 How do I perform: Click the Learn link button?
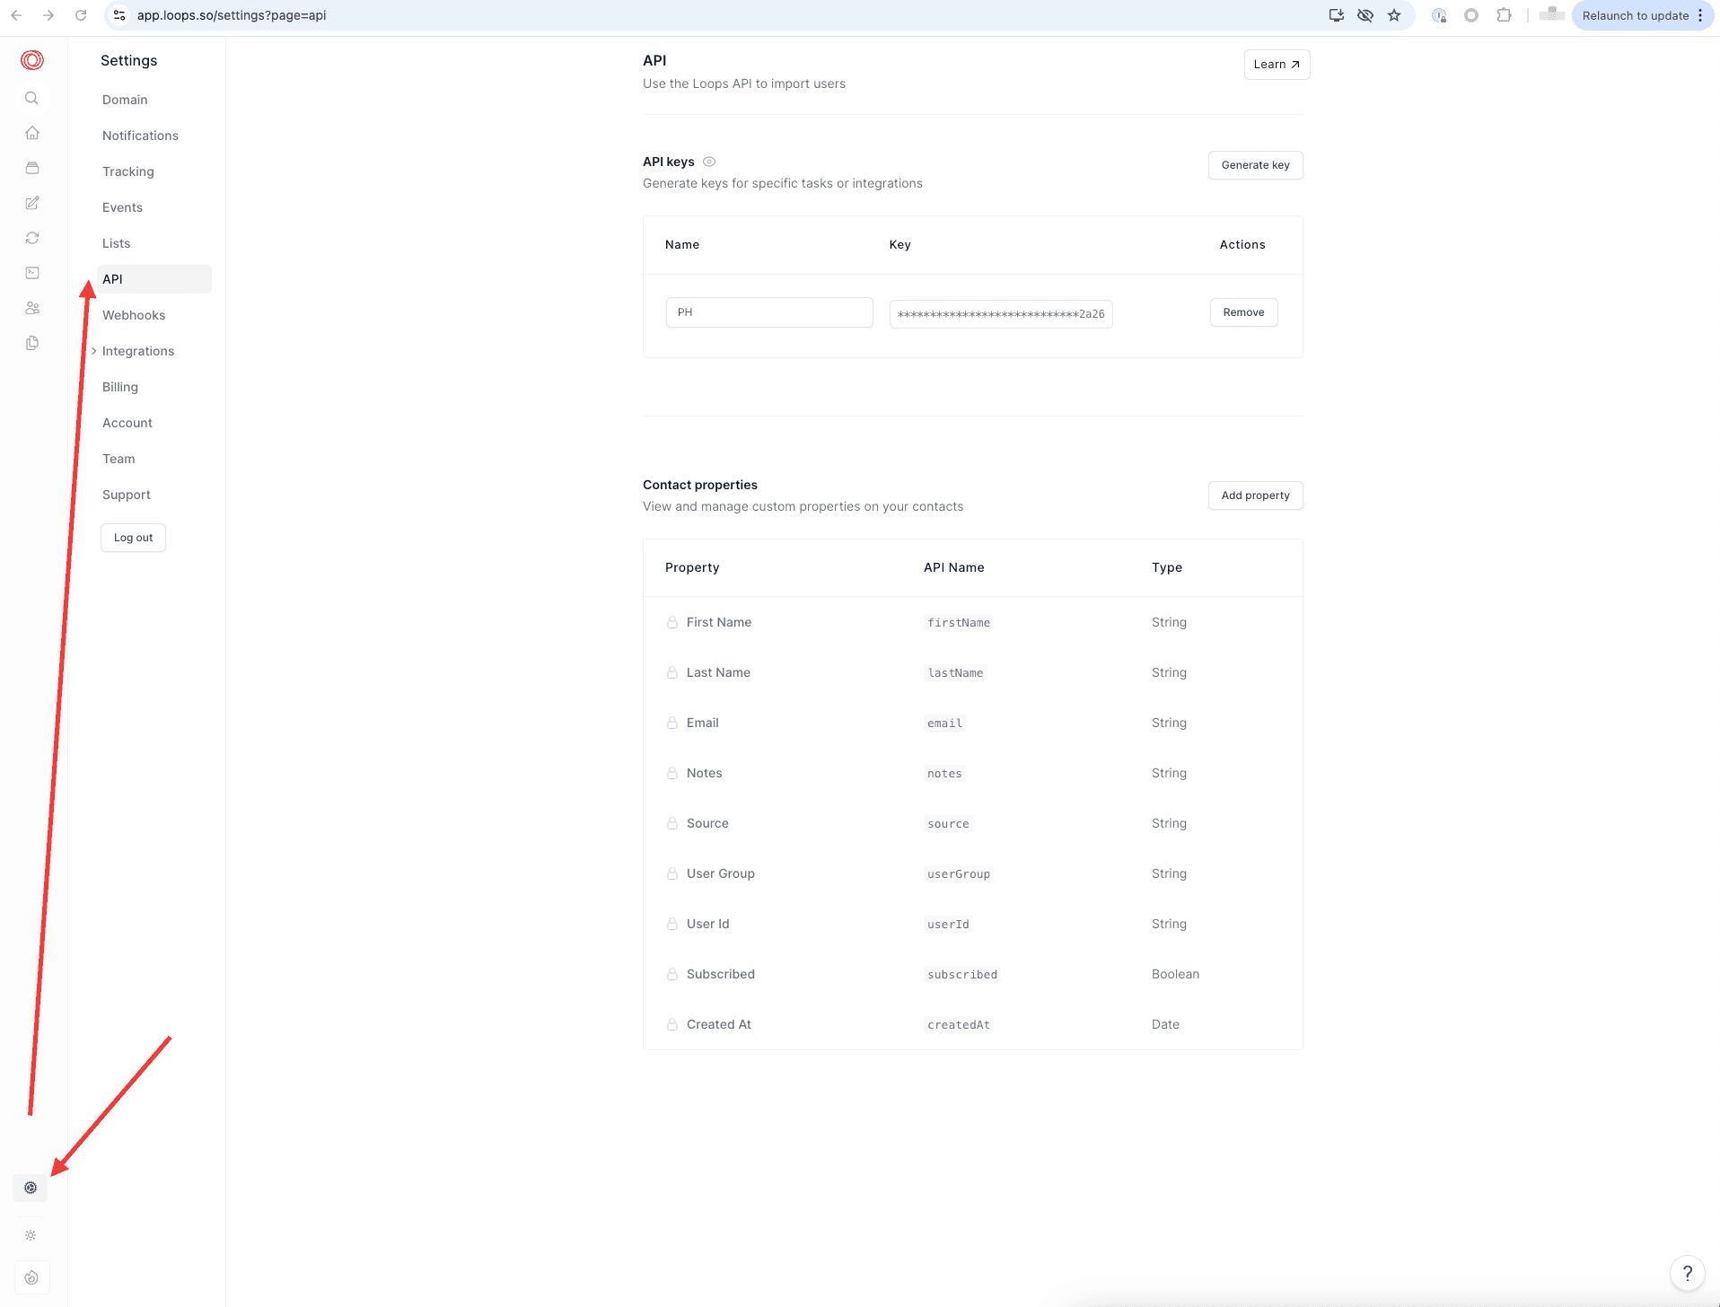point(1277,65)
